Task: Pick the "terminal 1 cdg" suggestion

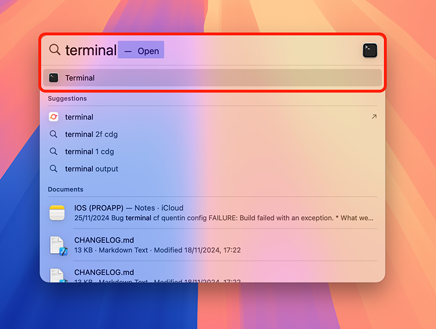Action: point(89,151)
